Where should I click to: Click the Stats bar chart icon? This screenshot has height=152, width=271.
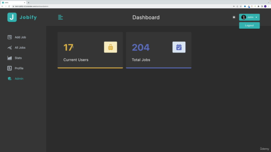[9, 58]
